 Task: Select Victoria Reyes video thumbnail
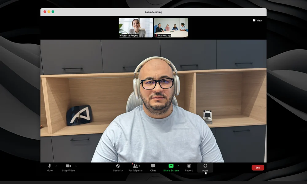coord(136,28)
